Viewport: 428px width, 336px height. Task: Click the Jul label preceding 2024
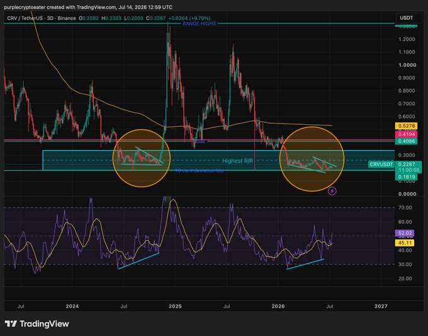click(21, 306)
